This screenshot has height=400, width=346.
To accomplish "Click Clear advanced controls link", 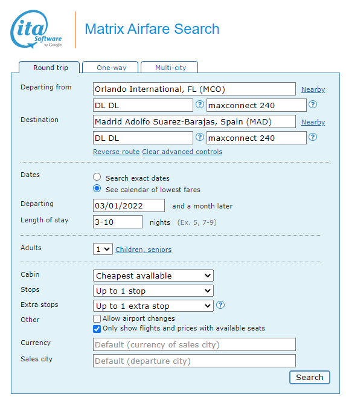I will tap(182, 152).
